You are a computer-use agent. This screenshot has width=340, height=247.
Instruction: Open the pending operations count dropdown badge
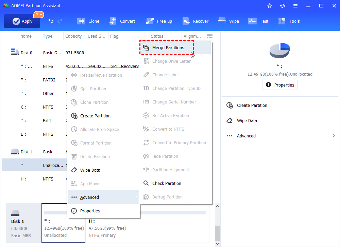39,15
